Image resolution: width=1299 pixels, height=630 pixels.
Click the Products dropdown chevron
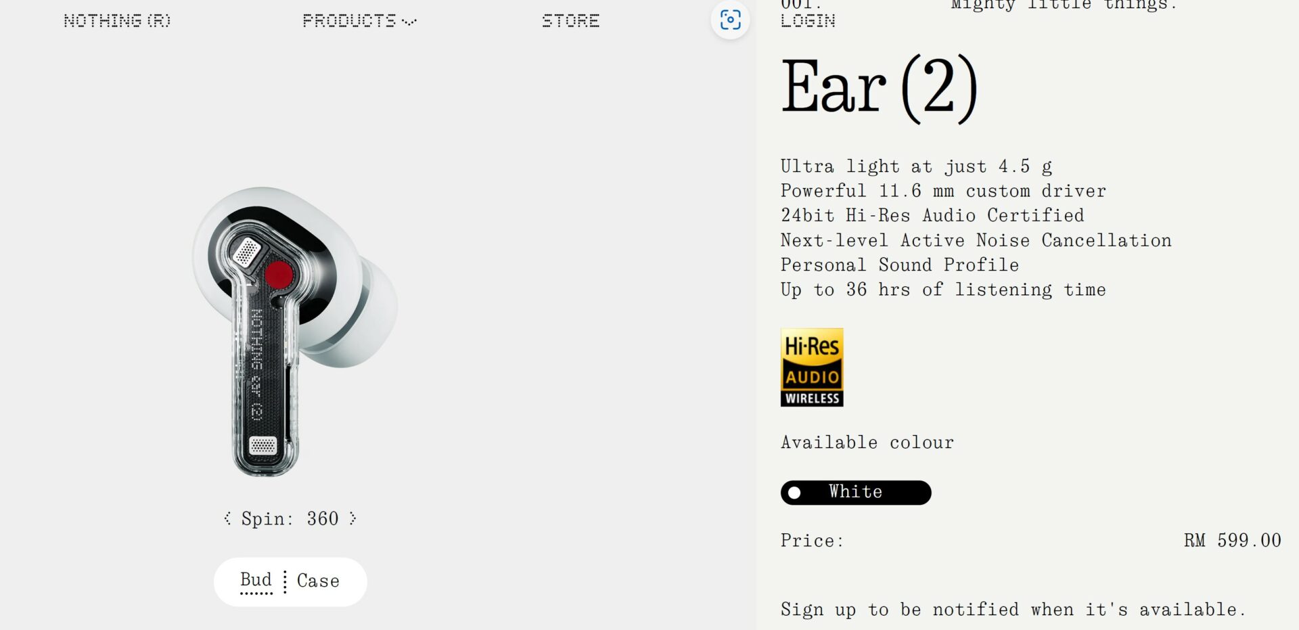pyautogui.click(x=409, y=22)
